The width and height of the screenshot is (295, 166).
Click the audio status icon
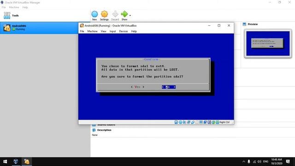point(184,122)
